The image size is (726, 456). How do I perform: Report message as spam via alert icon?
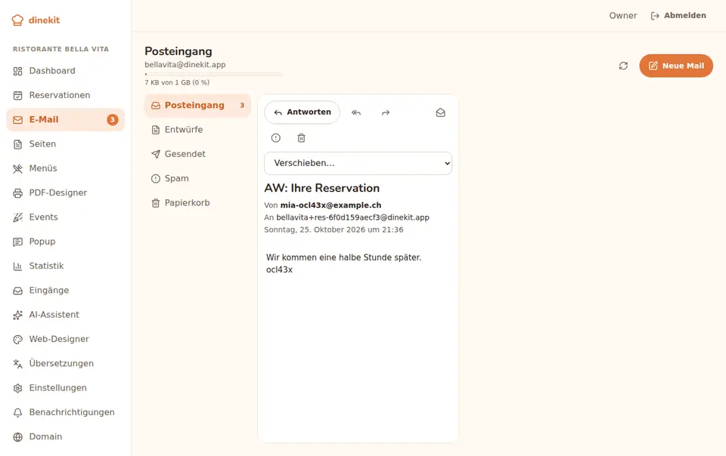click(276, 137)
